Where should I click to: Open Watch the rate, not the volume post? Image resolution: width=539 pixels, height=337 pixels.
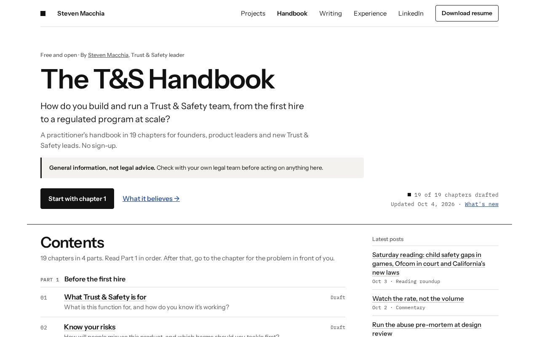[x=418, y=299]
